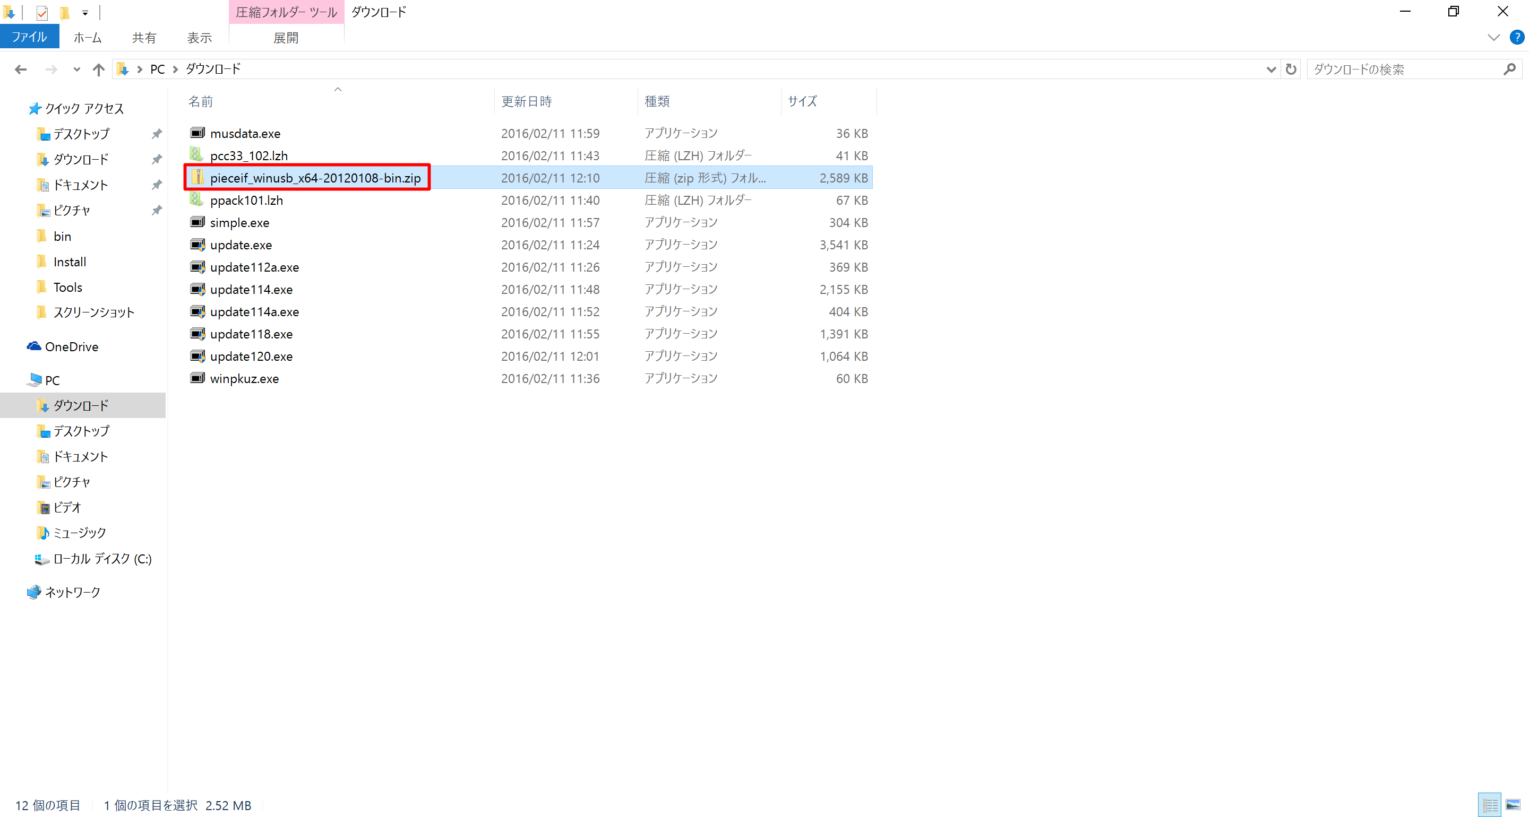This screenshot has width=1529, height=817.
Task: Open the Customize Quick Access Toolbar dropdown
Action: pyautogui.click(x=85, y=12)
